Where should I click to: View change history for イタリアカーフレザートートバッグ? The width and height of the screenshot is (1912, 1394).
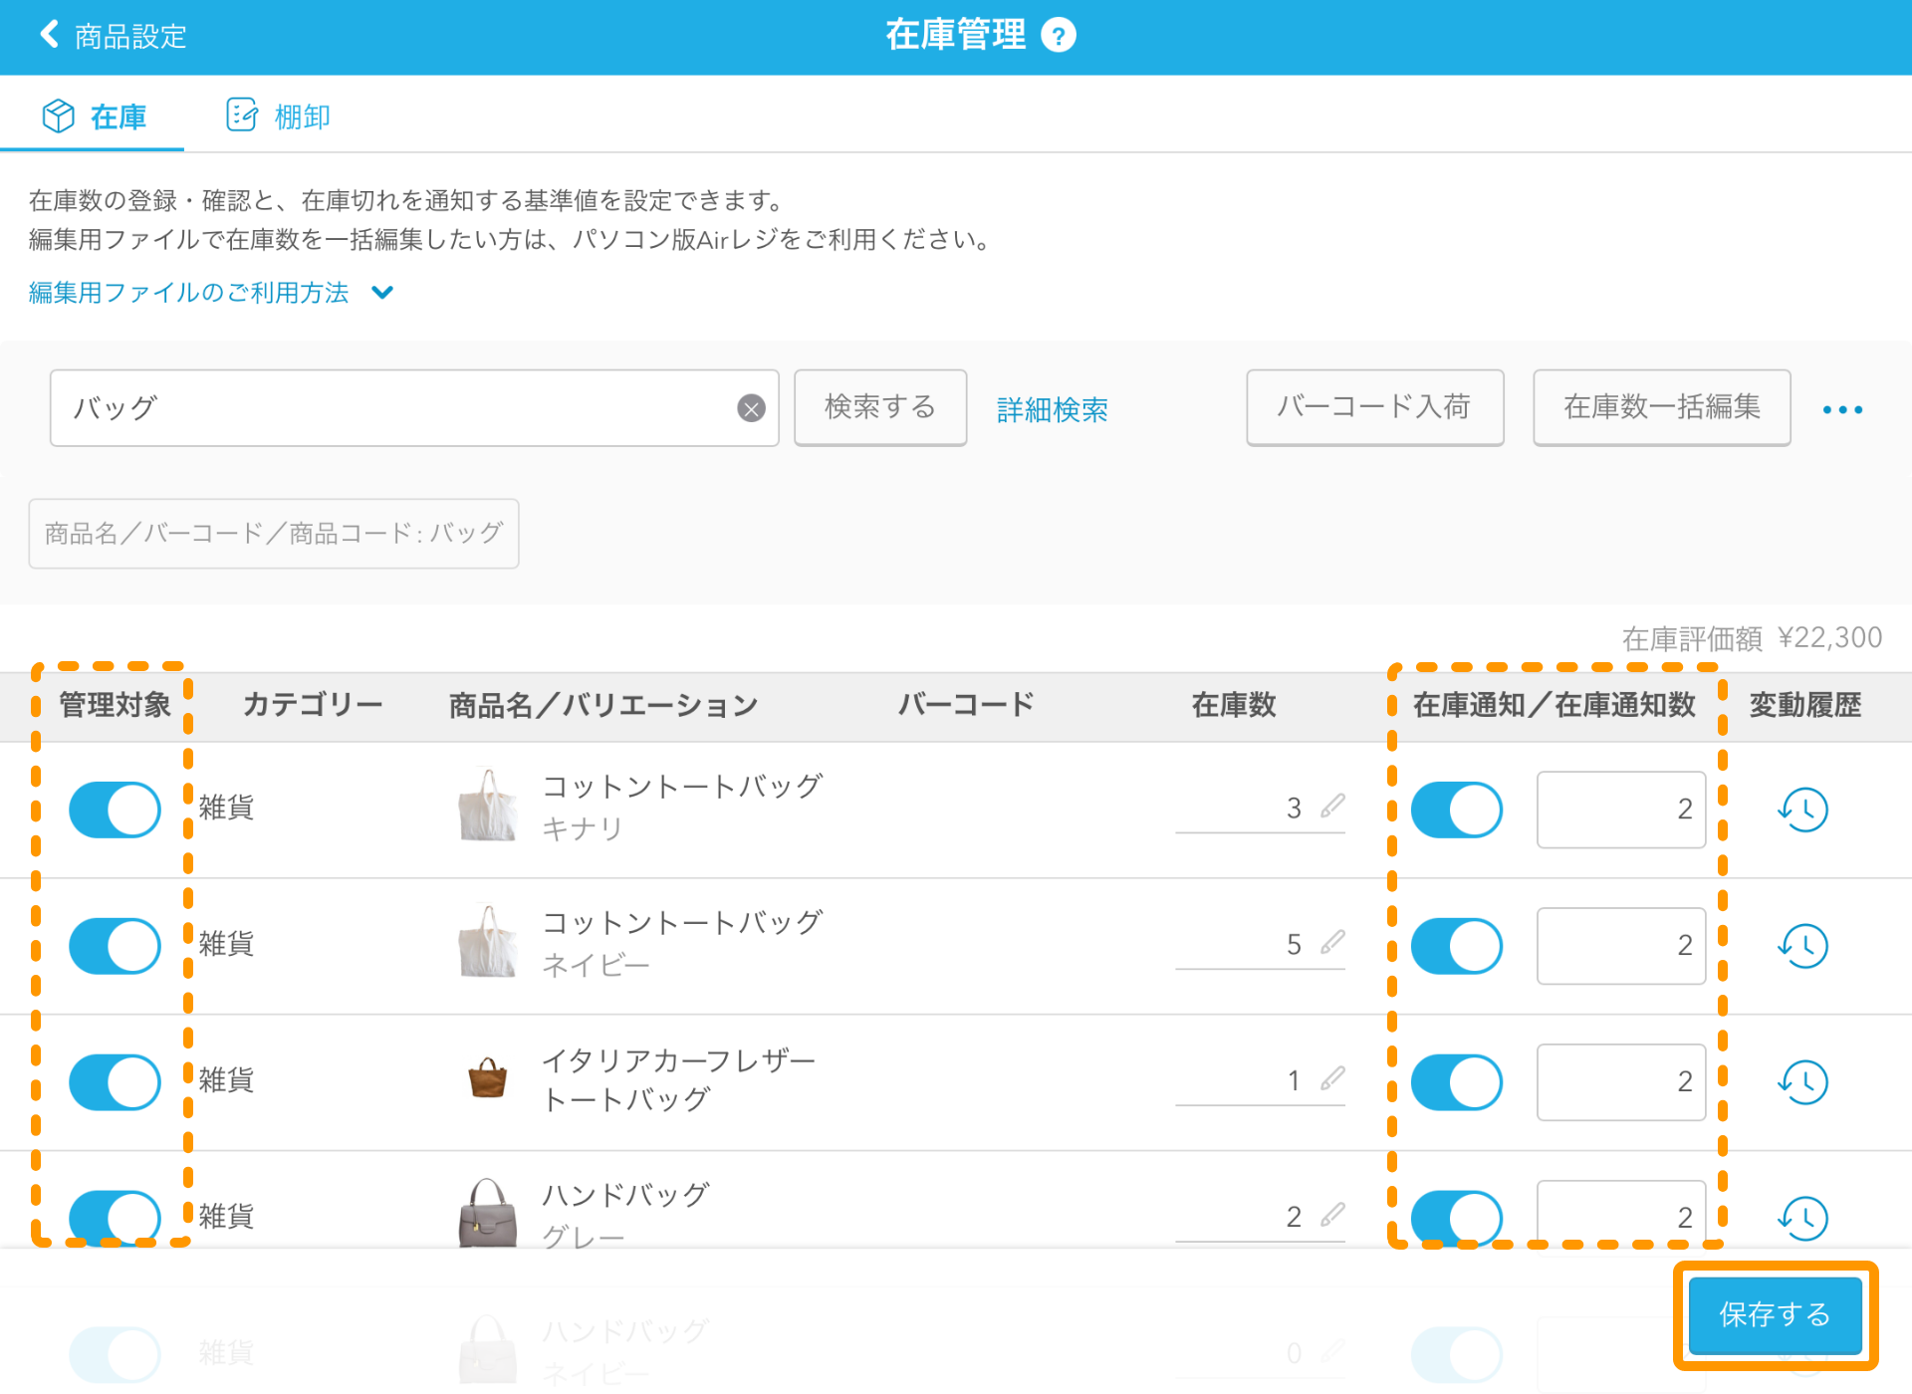click(1802, 1082)
